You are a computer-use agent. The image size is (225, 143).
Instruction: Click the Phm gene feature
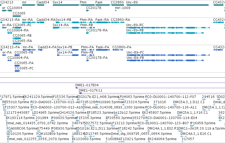pos(87,5)
